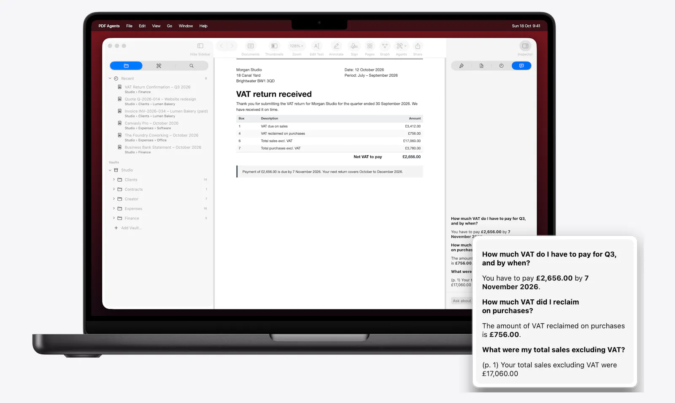Screen dimensions: 675x403
Task: Open the File menu
Action: click(x=129, y=26)
